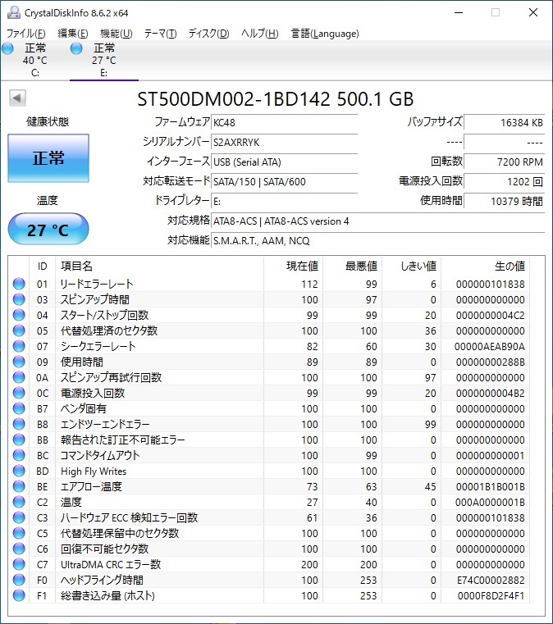Open the 編集(E) menu
This screenshot has width=553, height=624.
pyautogui.click(x=73, y=34)
